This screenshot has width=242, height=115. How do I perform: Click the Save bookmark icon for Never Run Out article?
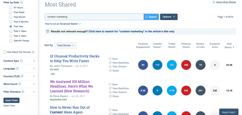(110, 110)
